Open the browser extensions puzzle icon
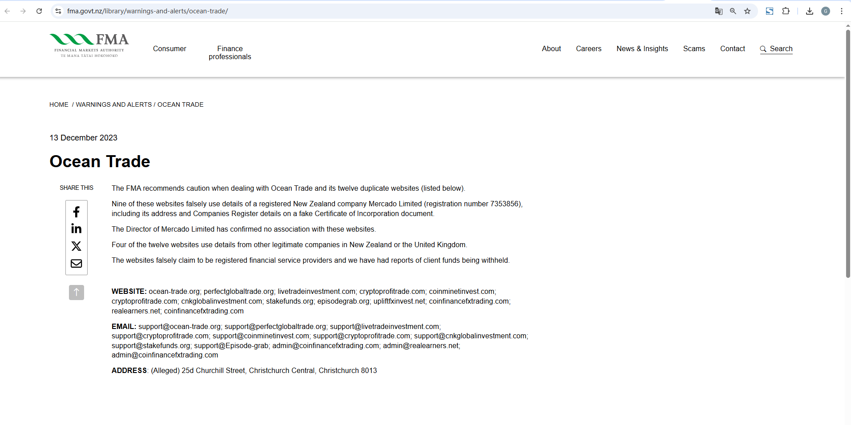This screenshot has width=851, height=425. tap(786, 11)
